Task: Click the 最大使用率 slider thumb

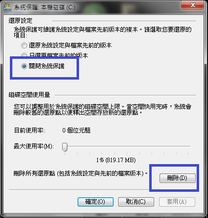Action: click(x=65, y=147)
